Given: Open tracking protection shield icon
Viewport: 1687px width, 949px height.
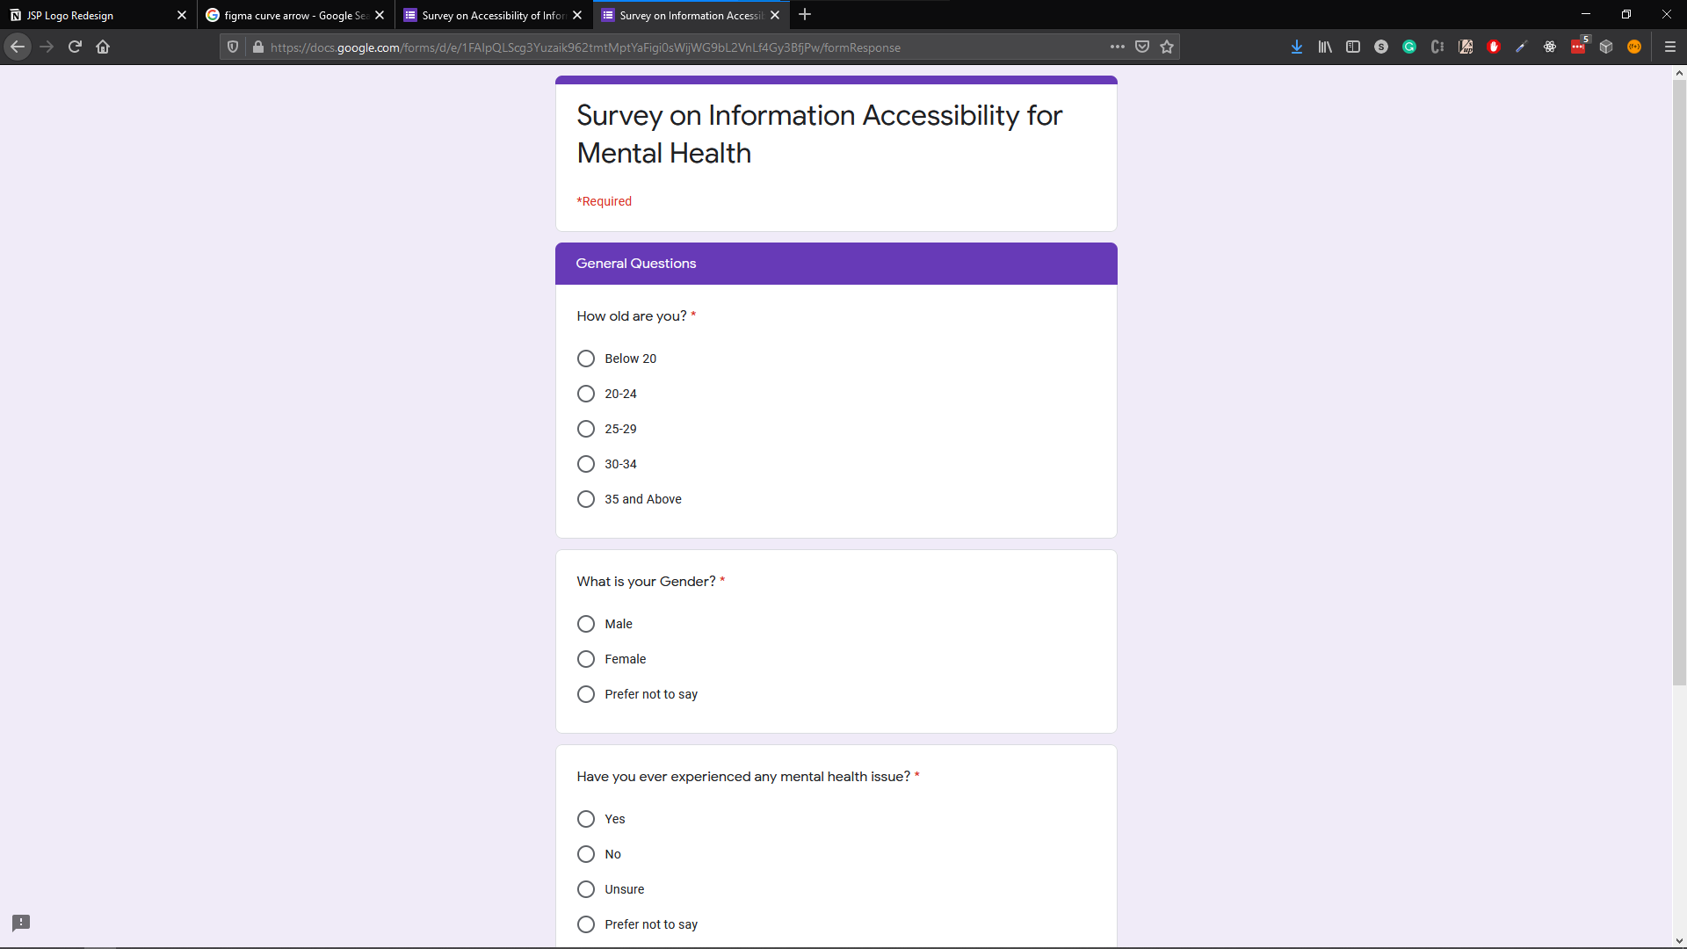Looking at the screenshot, I should point(233,47).
